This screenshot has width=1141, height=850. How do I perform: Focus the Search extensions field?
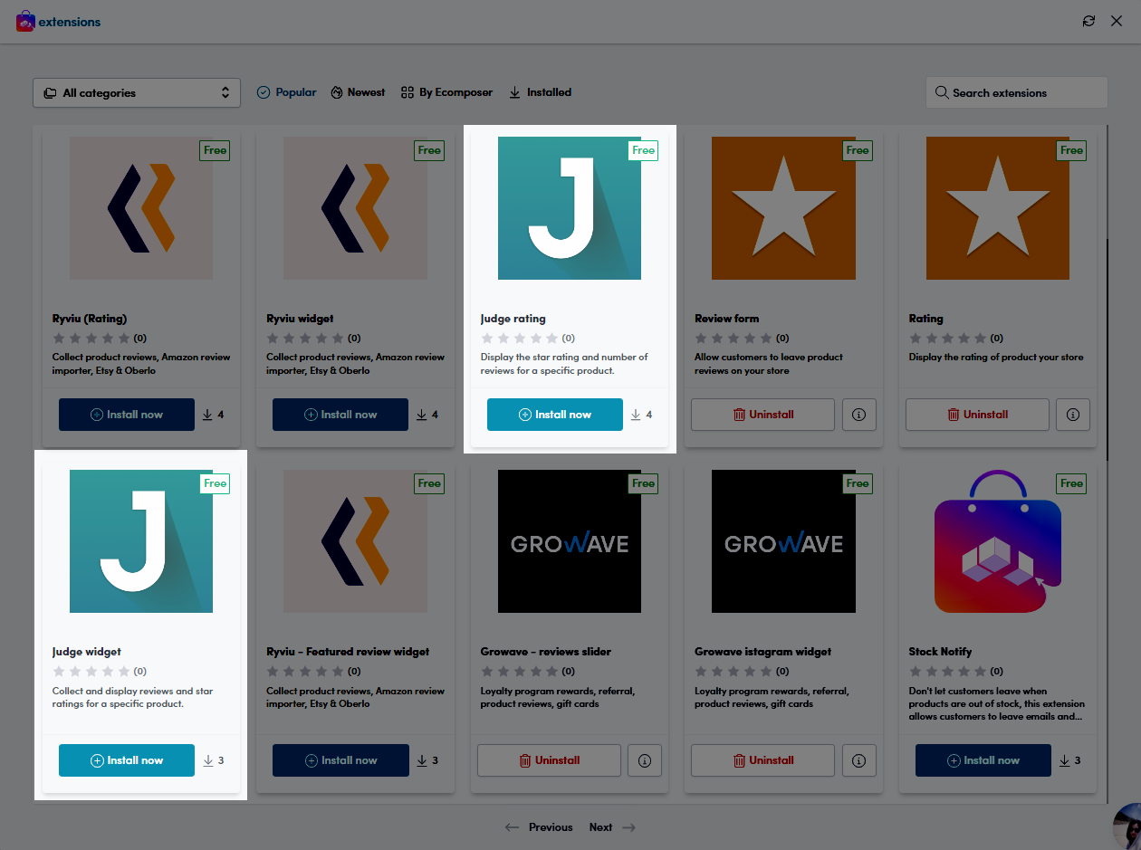(1017, 92)
